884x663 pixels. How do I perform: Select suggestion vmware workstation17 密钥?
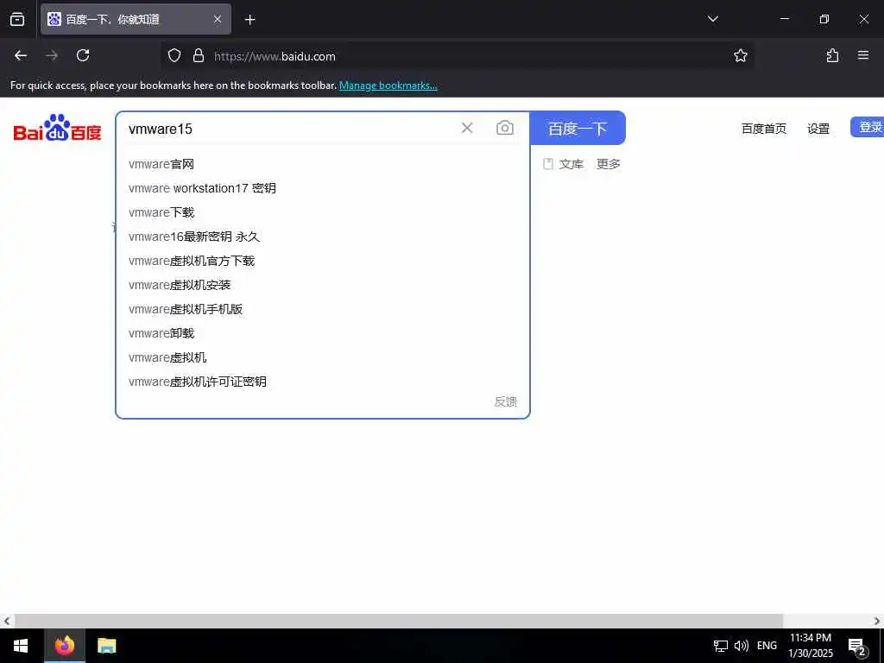click(323, 188)
